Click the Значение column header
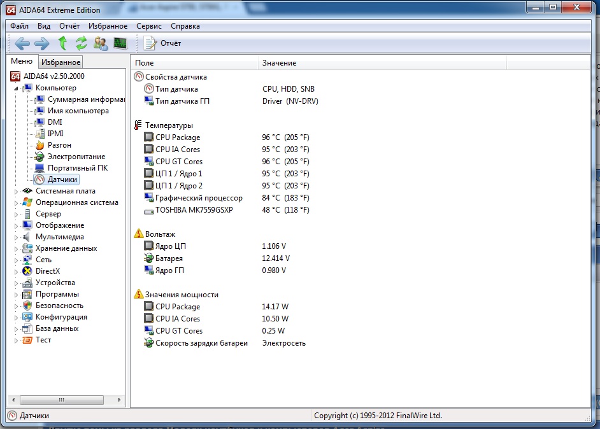Screen dimensions: 600x429 coord(382,63)
